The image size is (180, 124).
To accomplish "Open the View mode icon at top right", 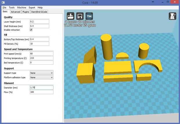I will (172, 16).
